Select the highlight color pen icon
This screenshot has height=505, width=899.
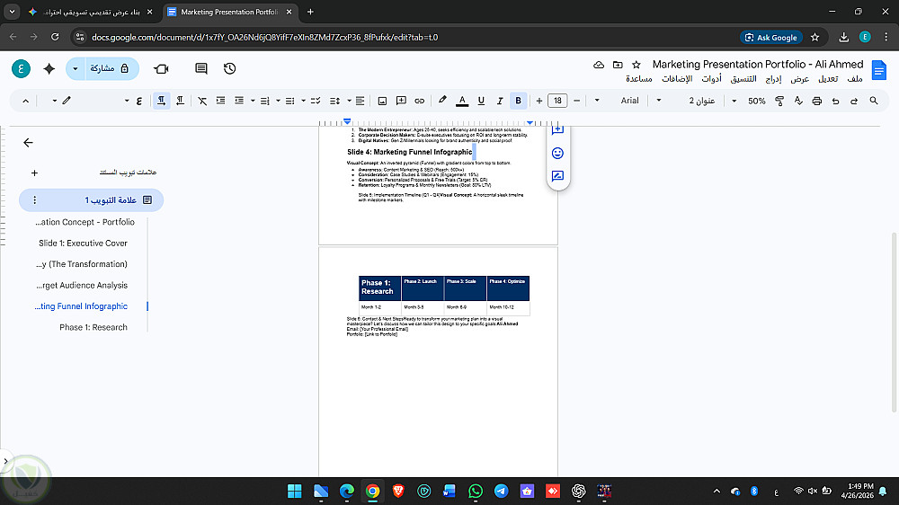442,101
